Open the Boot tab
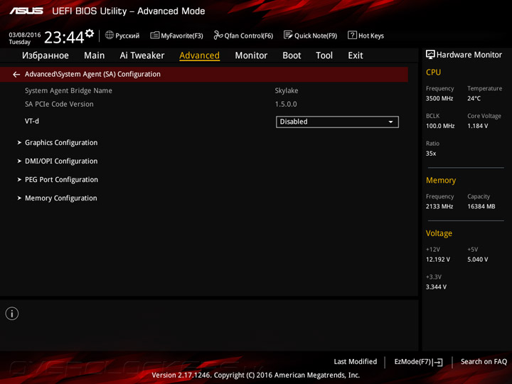 point(292,55)
